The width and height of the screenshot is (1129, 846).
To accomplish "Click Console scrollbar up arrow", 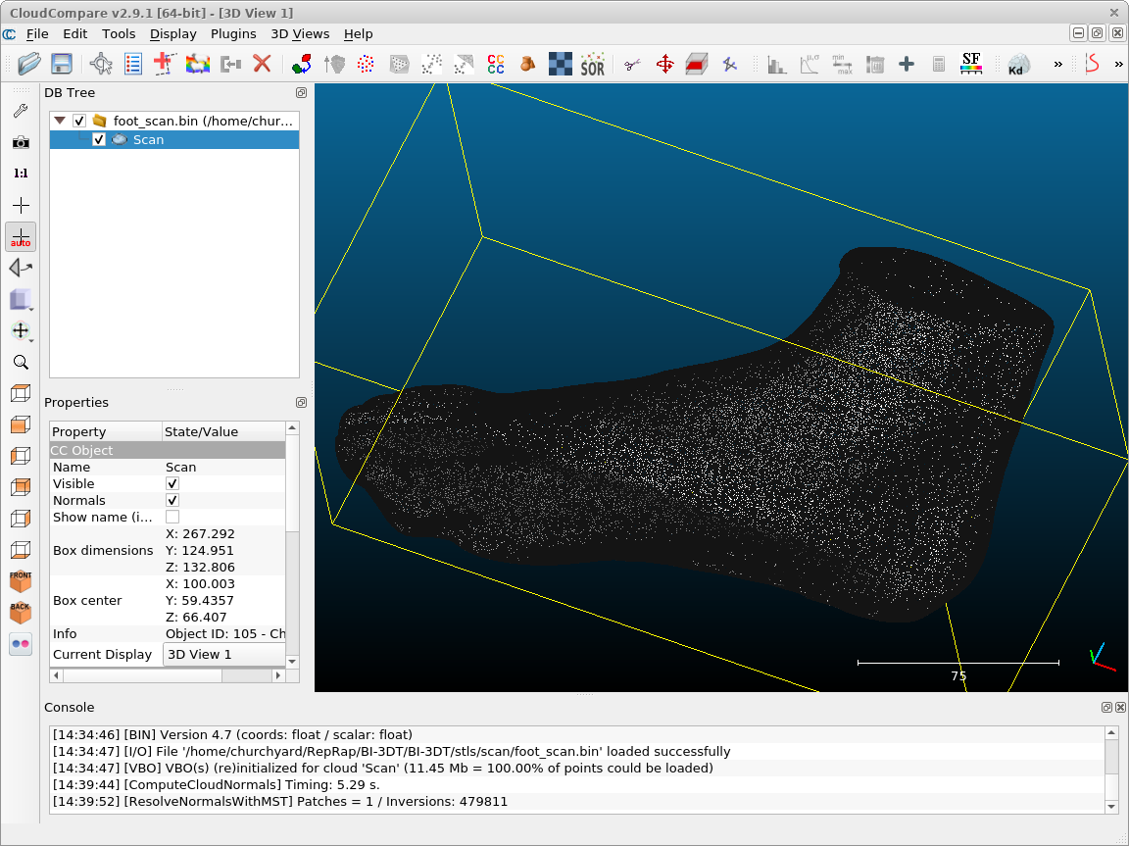I will 1111,733.
